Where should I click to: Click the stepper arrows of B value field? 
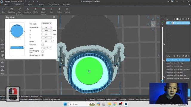(51, 34)
